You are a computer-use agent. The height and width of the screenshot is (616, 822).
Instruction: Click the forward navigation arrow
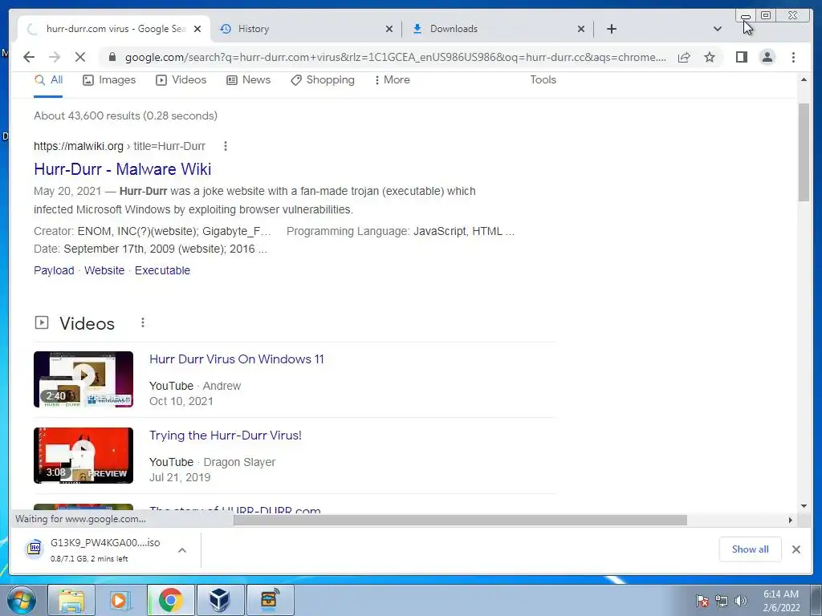click(55, 57)
